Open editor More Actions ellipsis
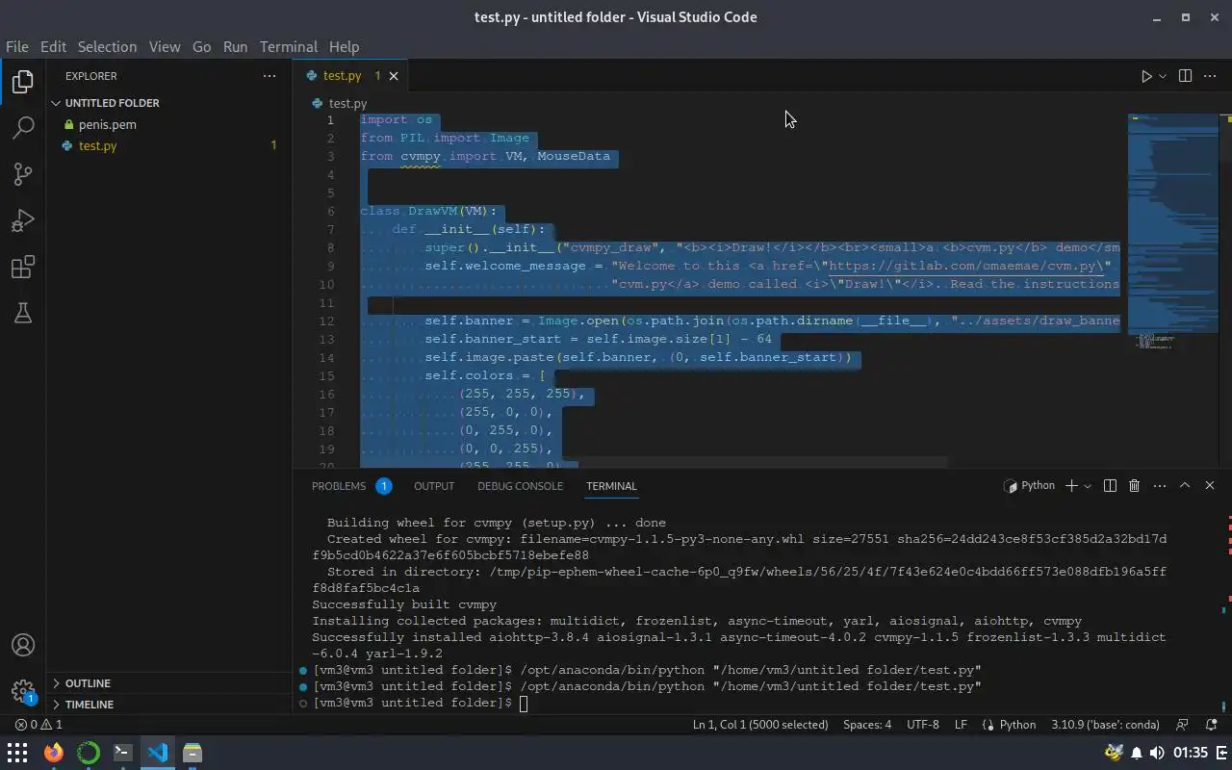The height and width of the screenshot is (770, 1232). tap(1210, 76)
